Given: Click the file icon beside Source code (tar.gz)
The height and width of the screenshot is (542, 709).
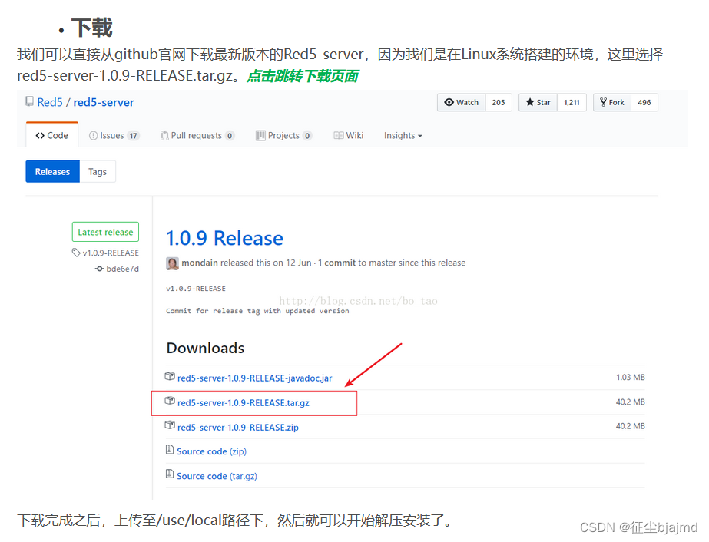Looking at the screenshot, I should 170,474.
